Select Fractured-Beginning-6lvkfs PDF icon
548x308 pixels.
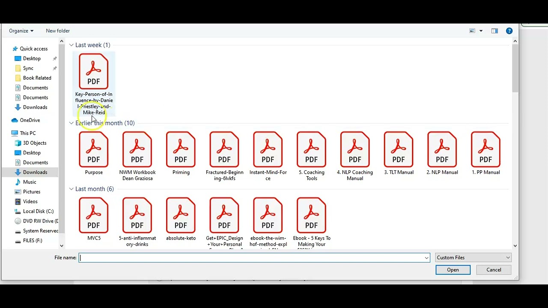click(224, 149)
